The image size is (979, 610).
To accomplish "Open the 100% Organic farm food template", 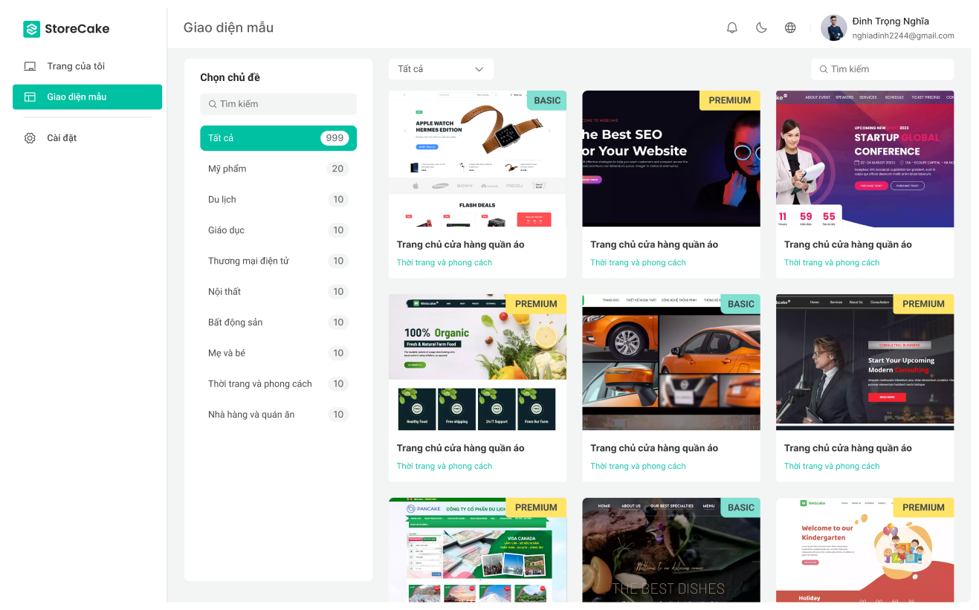I will click(477, 363).
